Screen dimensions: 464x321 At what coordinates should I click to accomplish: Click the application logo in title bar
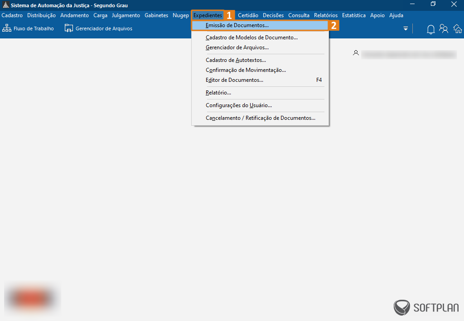(5, 5)
